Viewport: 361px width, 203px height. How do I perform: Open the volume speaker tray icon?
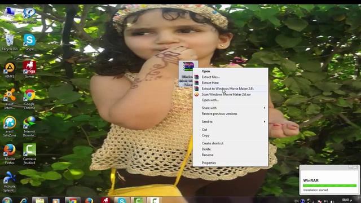(332, 202)
